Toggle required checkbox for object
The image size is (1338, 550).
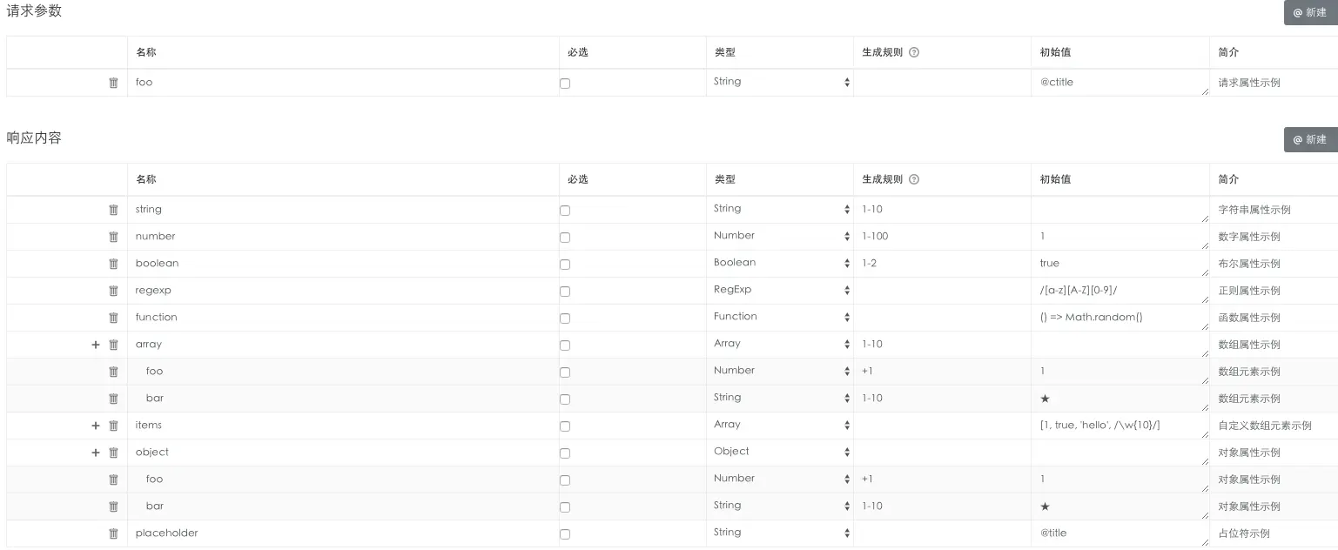coord(565,453)
